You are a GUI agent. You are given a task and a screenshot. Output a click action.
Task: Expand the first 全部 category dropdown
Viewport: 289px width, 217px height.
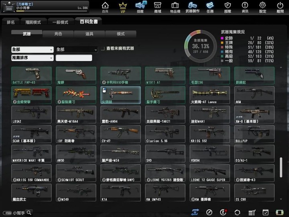pyautogui.click(x=32, y=49)
